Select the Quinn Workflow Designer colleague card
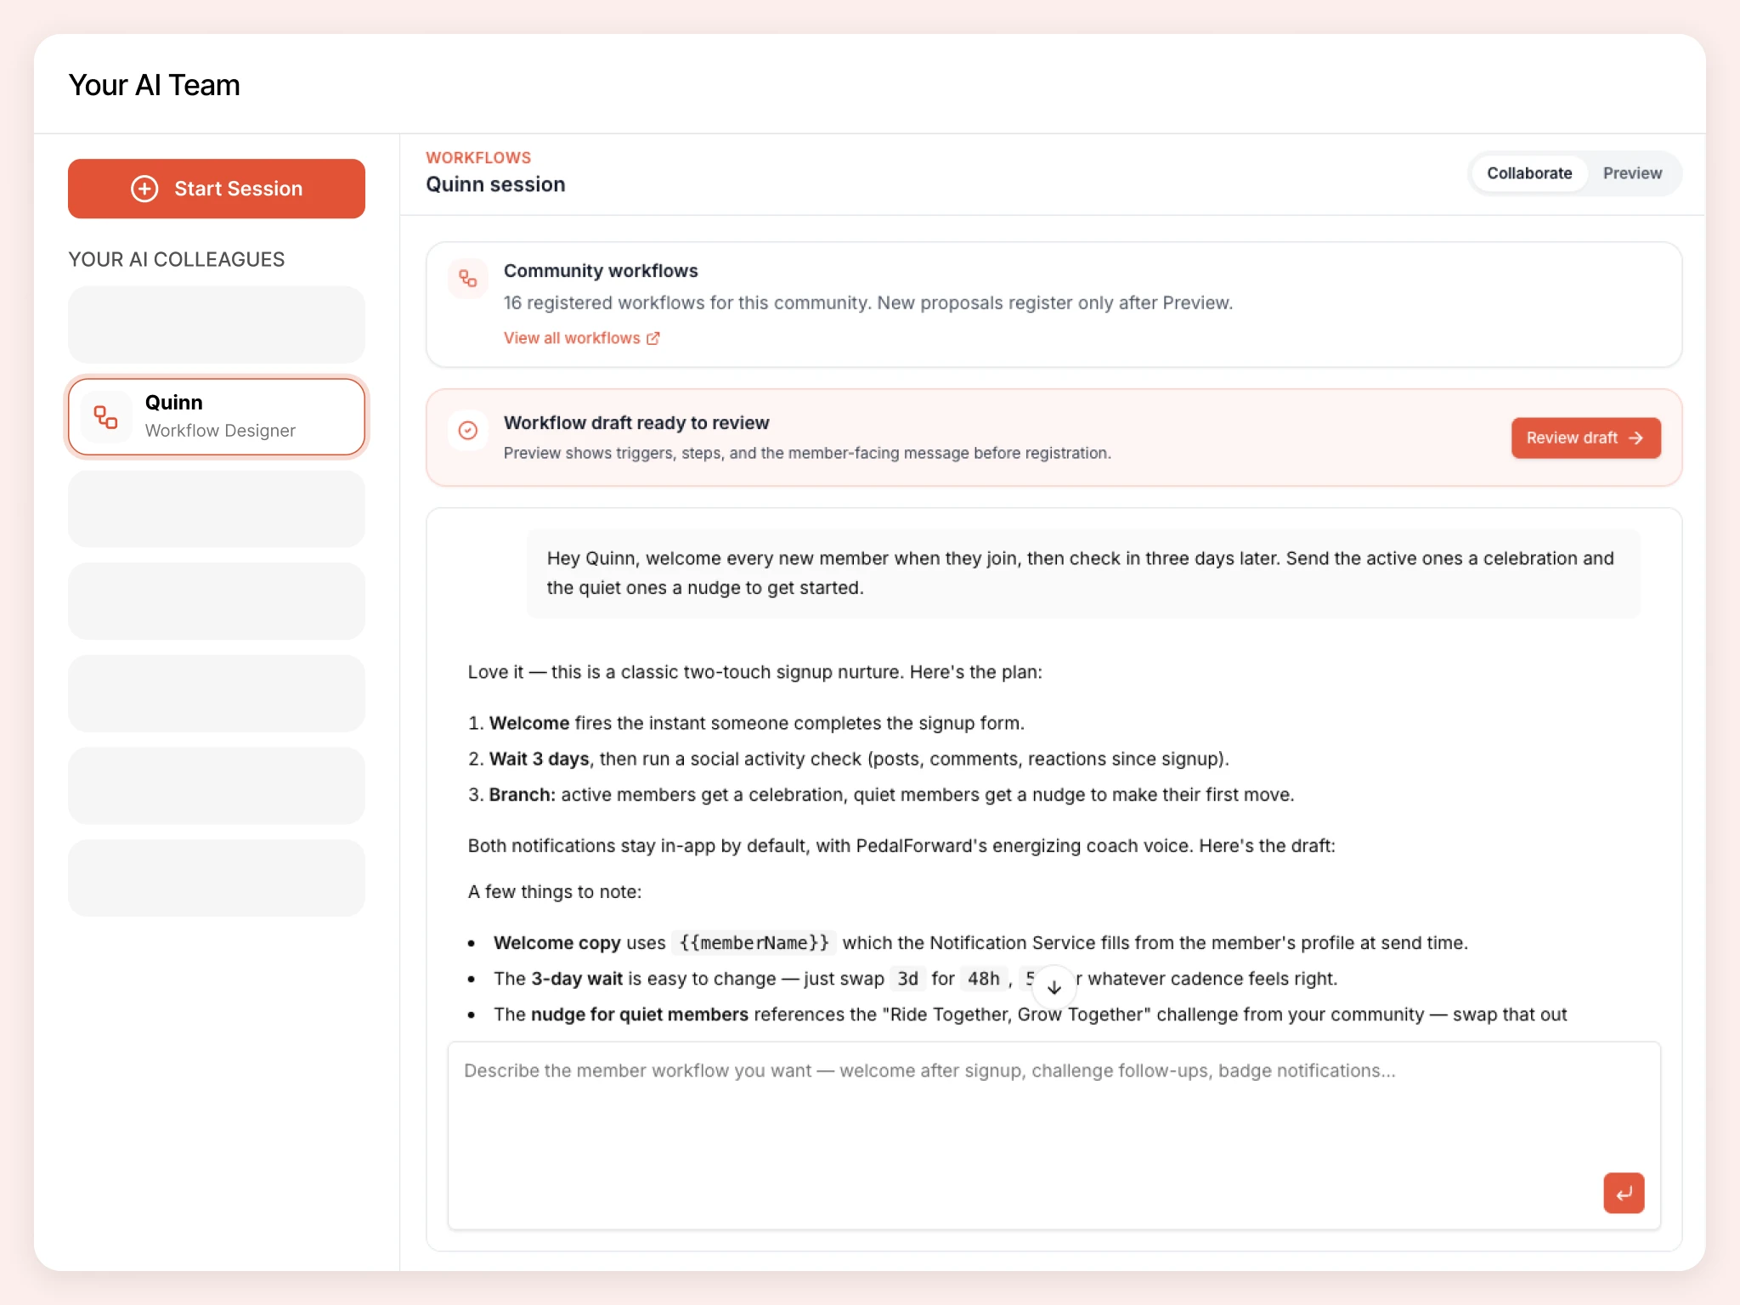Screen dimensions: 1740x1305 click(217, 416)
